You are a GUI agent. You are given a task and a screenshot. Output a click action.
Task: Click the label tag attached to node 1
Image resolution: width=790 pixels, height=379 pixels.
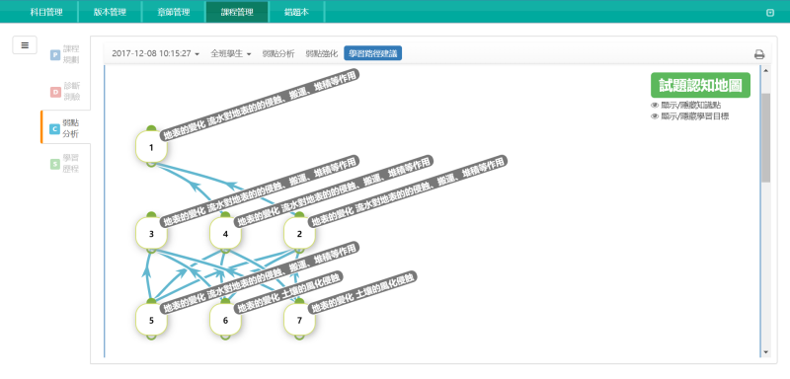[x=260, y=105]
